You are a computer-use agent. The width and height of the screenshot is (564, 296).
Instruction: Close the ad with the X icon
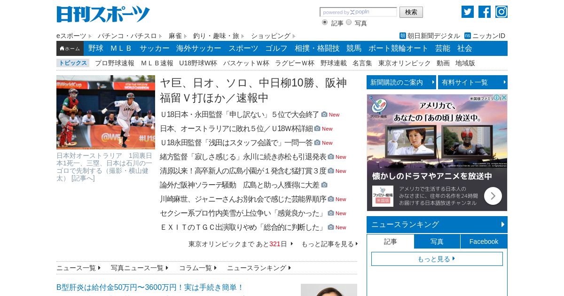503,98
